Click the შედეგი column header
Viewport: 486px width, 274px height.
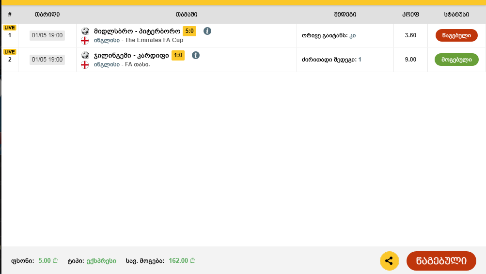point(345,14)
